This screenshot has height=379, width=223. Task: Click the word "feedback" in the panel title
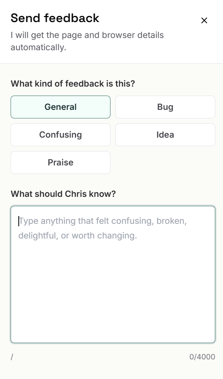point(72,18)
